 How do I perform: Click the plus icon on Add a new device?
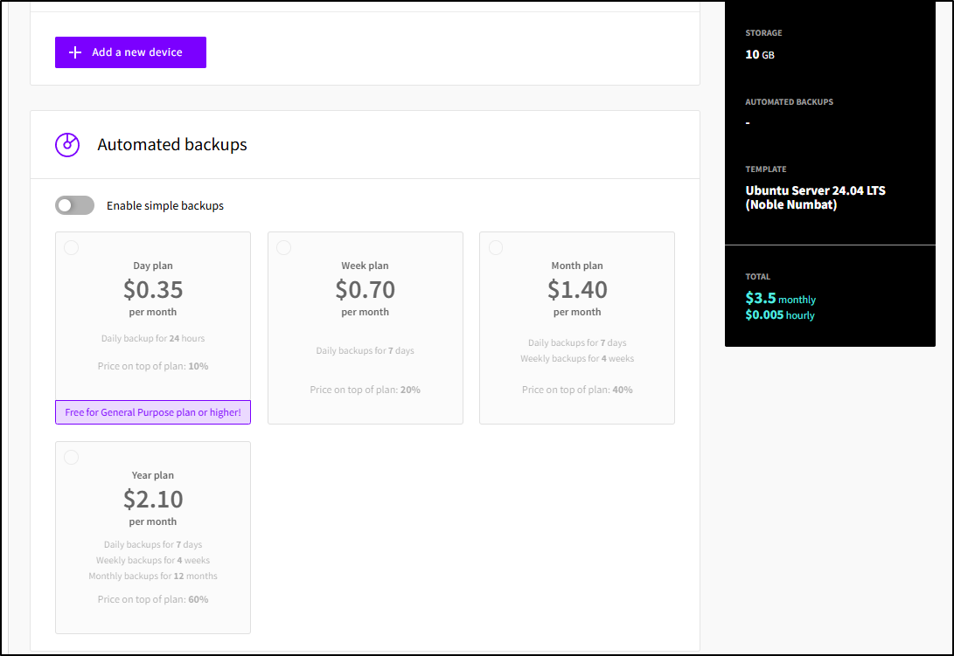click(75, 52)
